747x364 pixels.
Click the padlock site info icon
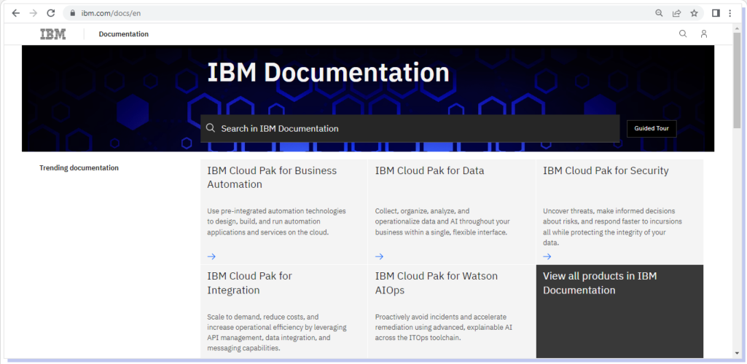click(73, 13)
